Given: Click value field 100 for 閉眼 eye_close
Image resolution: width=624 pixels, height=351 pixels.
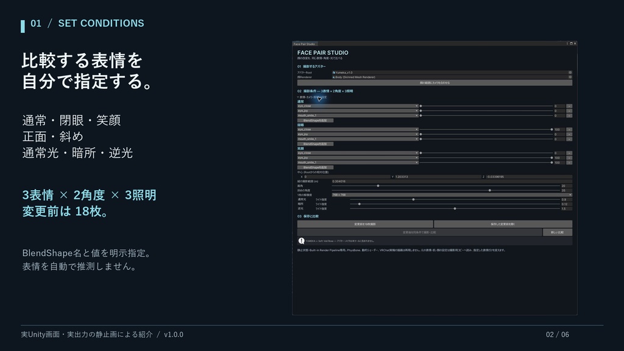Looking at the screenshot, I should 559,129.
